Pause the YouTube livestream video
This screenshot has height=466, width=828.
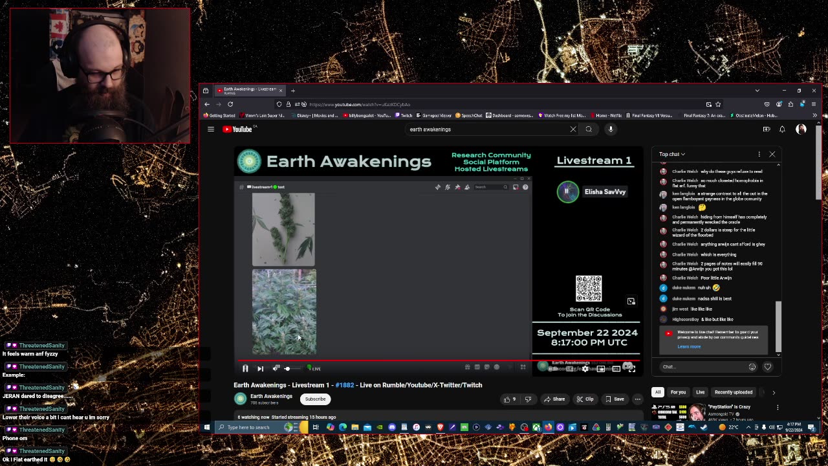(245, 368)
